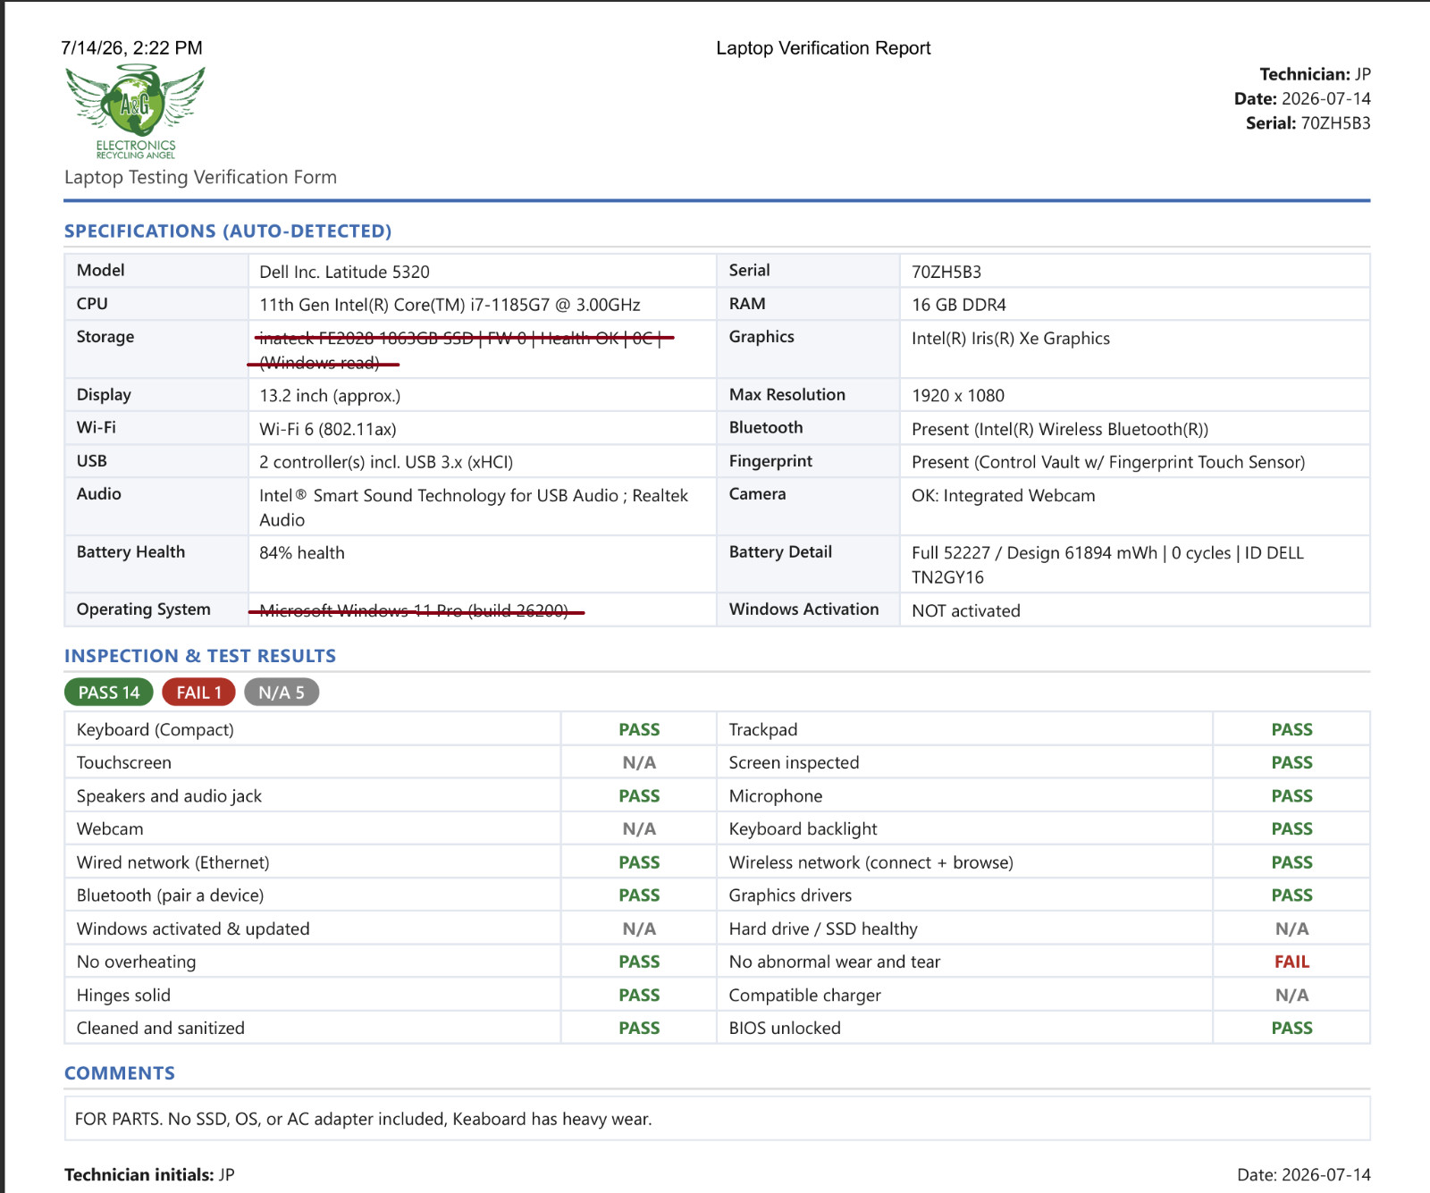The image size is (1430, 1193).
Task: Click PASS result for Microphone
Action: [1291, 796]
